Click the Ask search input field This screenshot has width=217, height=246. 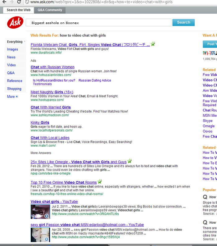(98, 23)
